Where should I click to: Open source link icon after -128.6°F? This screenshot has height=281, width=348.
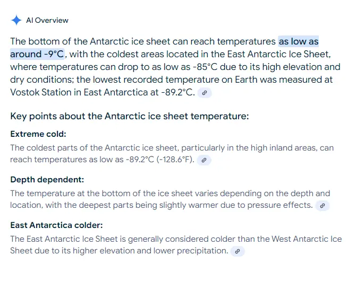point(204,160)
